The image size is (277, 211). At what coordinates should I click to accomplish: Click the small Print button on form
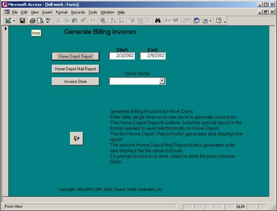pyautogui.click(x=36, y=33)
